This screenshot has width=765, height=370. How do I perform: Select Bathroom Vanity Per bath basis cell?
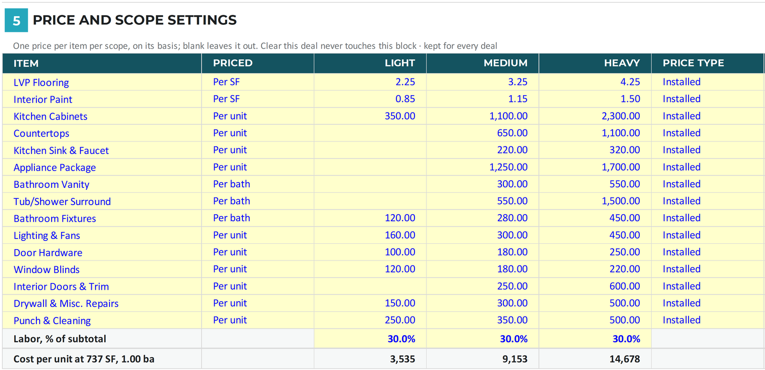point(258,184)
